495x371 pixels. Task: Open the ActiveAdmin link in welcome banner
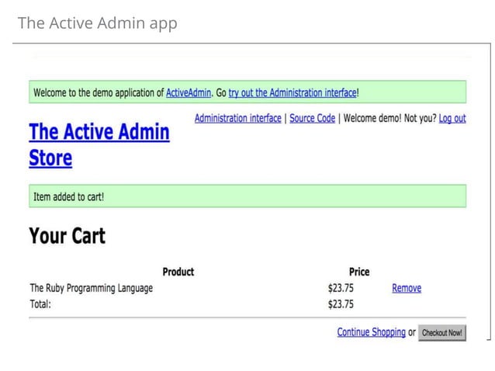coord(189,93)
